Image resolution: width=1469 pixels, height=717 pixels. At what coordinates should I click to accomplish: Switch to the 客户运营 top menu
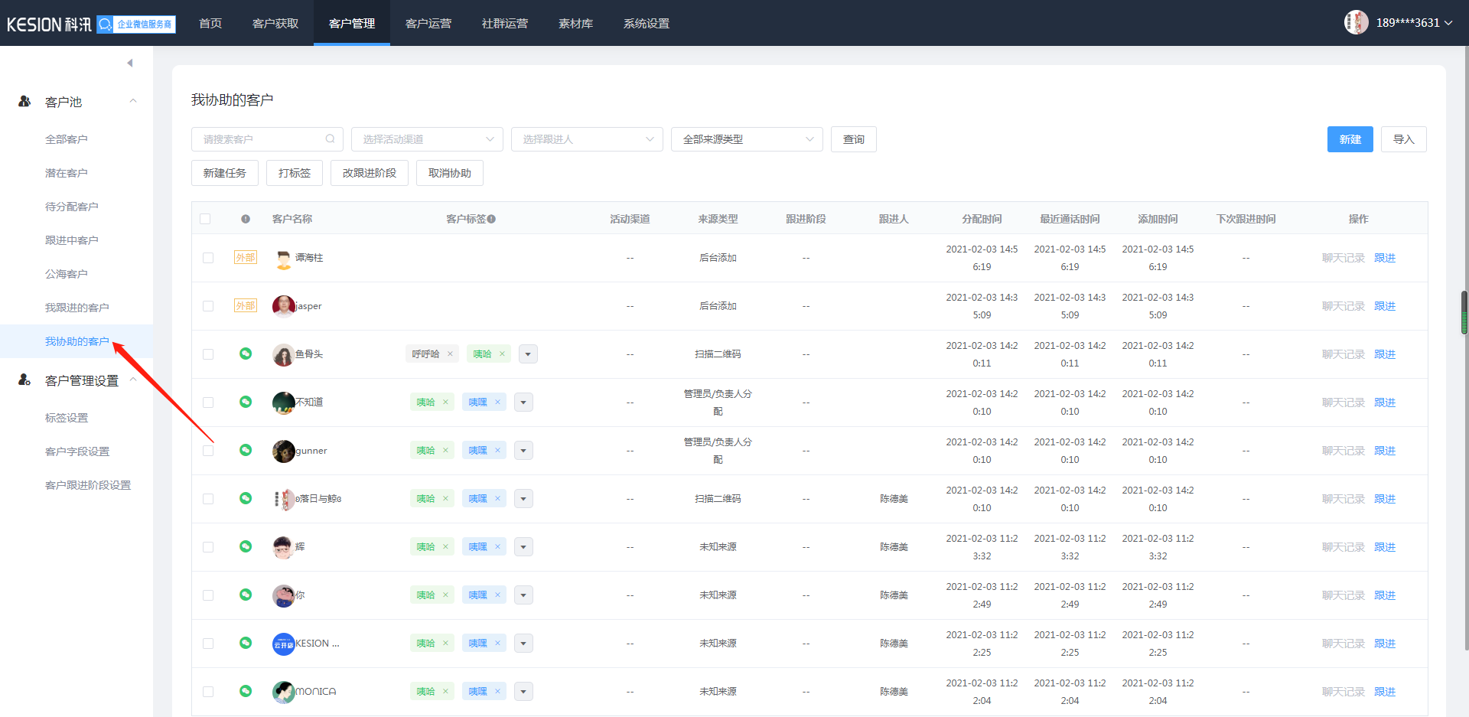(428, 23)
